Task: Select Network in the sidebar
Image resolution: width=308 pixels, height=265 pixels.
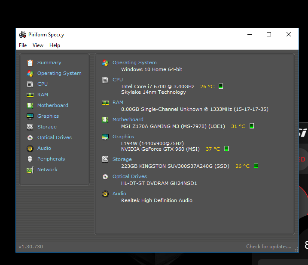Action: pos(47,170)
